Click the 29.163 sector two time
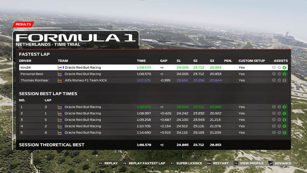This screenshot has width=307, height=173. pos(199,133)
